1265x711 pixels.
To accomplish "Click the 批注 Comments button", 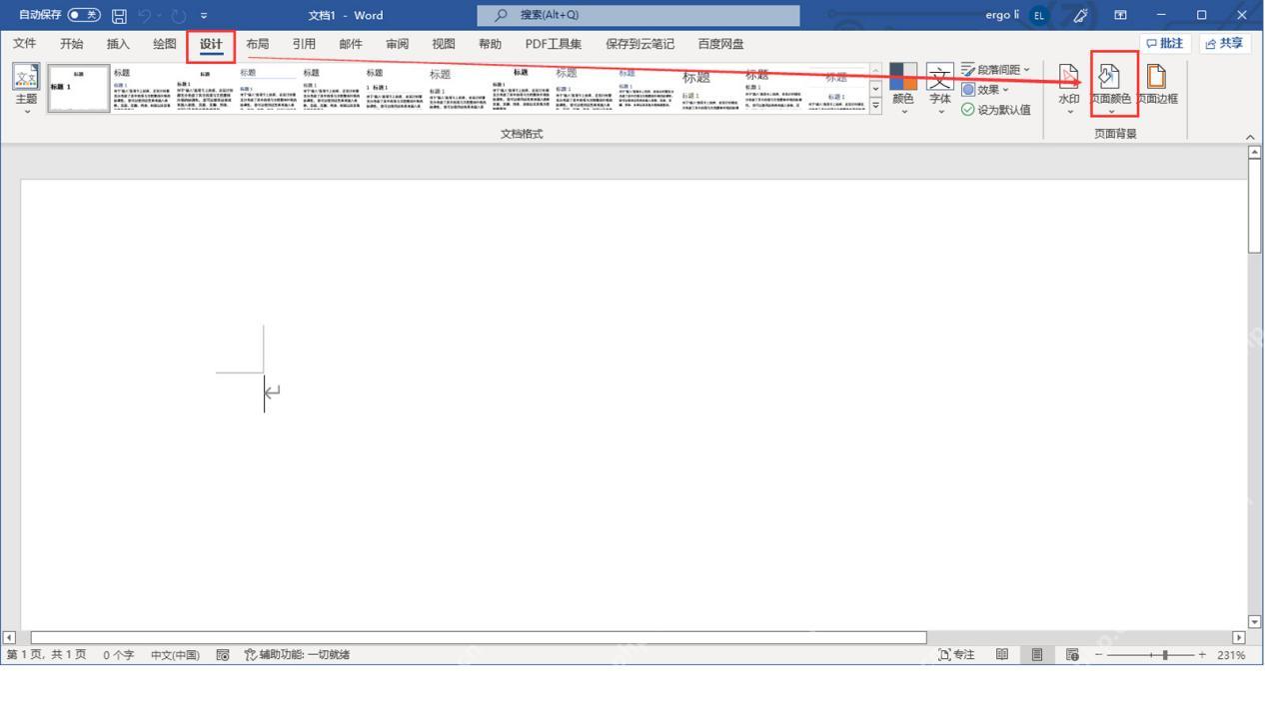I will pyautogui.click(x=1167, y=43).
